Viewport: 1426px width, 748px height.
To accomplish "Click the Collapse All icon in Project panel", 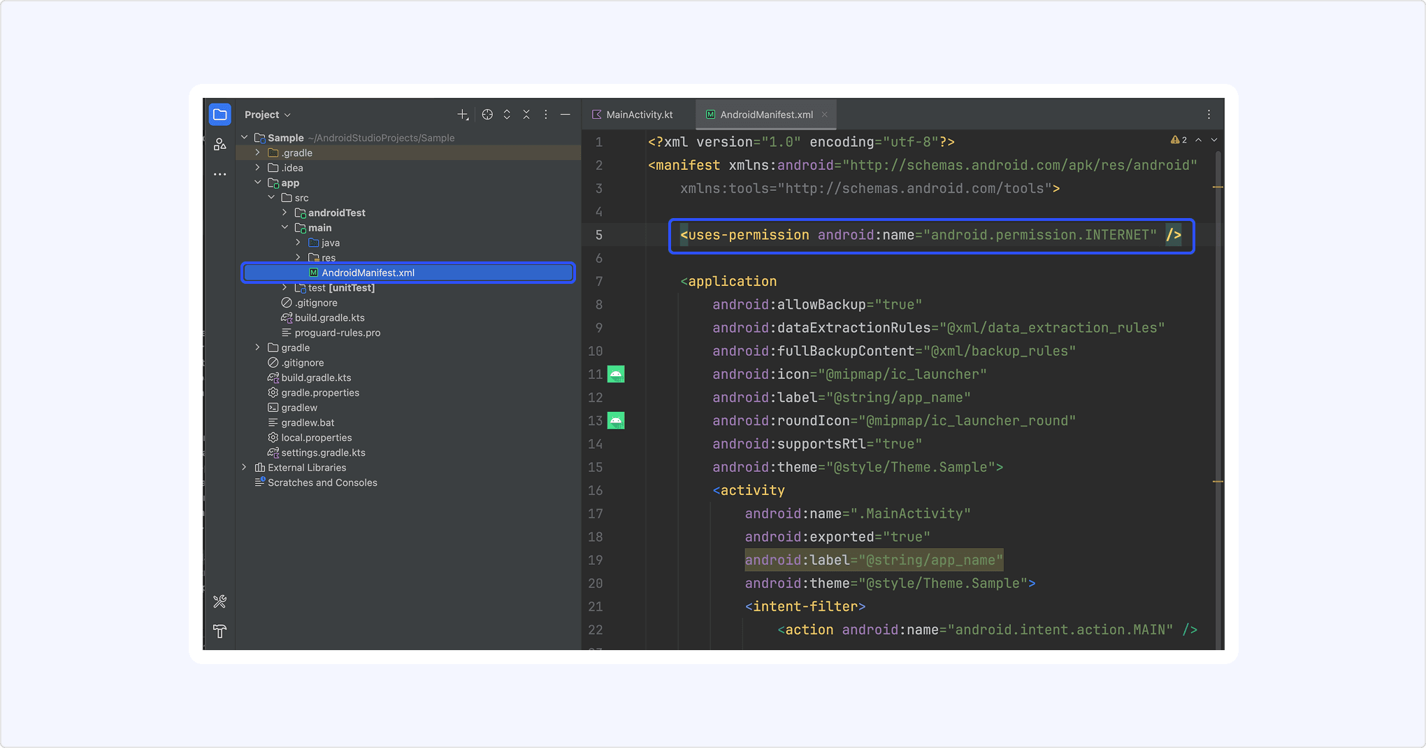I will click(526, 115).
